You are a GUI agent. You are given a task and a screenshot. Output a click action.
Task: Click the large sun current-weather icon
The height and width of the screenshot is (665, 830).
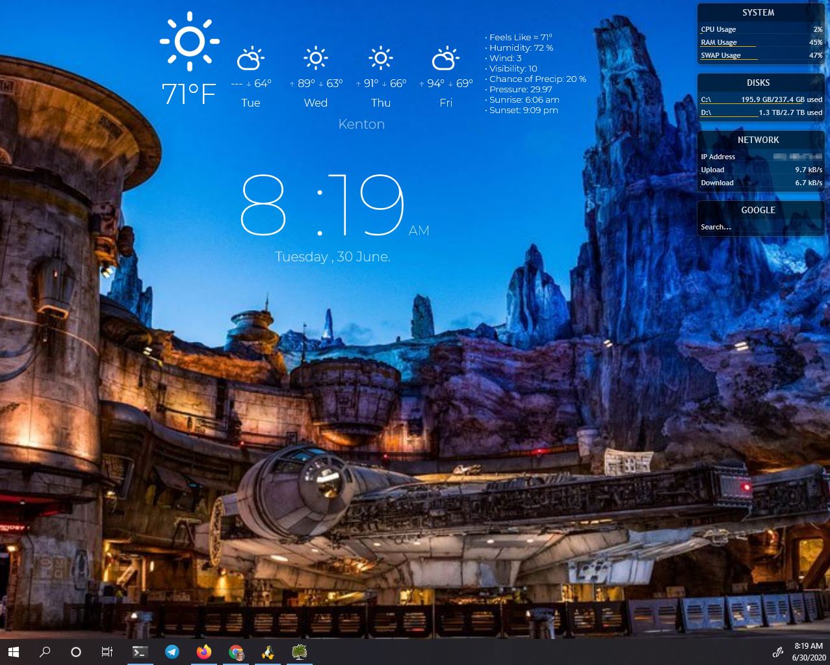coord(189,41)
